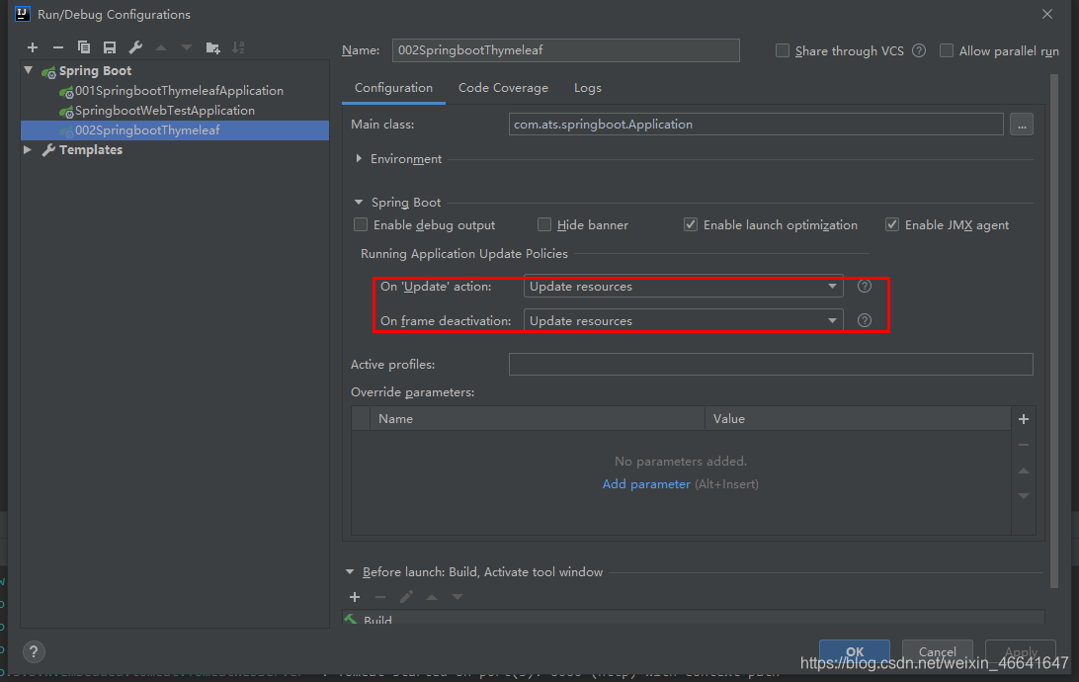Viewport: 1079px width, 682px height.
Task: Click the Value column header
Action: 858,418
